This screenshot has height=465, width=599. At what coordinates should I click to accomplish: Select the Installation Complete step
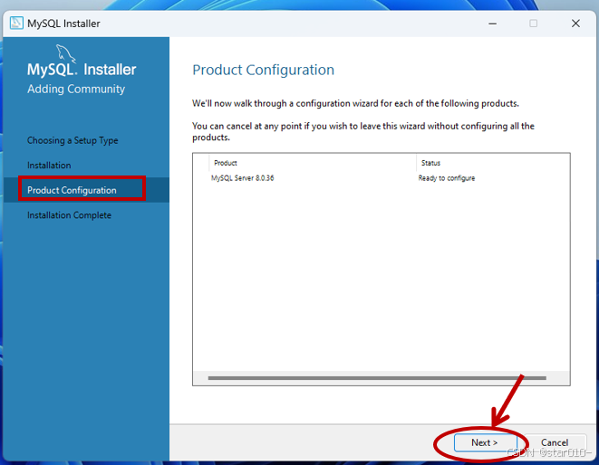(69, 215)
